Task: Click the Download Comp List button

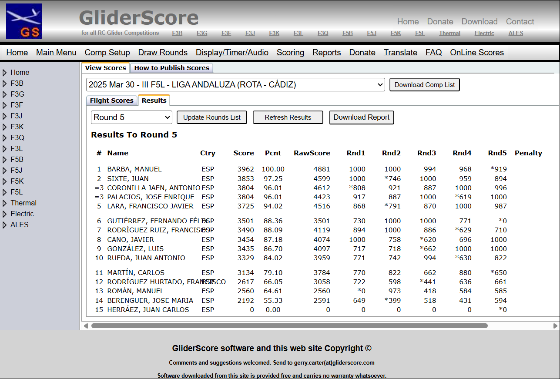Action: pyautogui.click(x=424, y=85)
